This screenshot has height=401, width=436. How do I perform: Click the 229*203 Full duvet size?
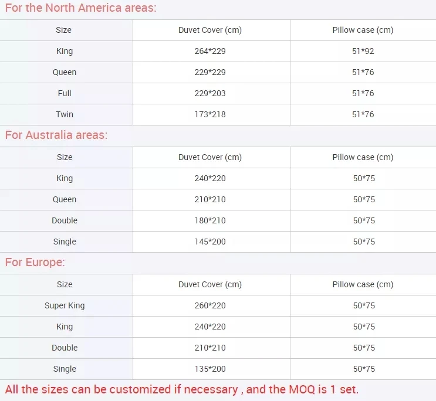[x=210, y=93]
